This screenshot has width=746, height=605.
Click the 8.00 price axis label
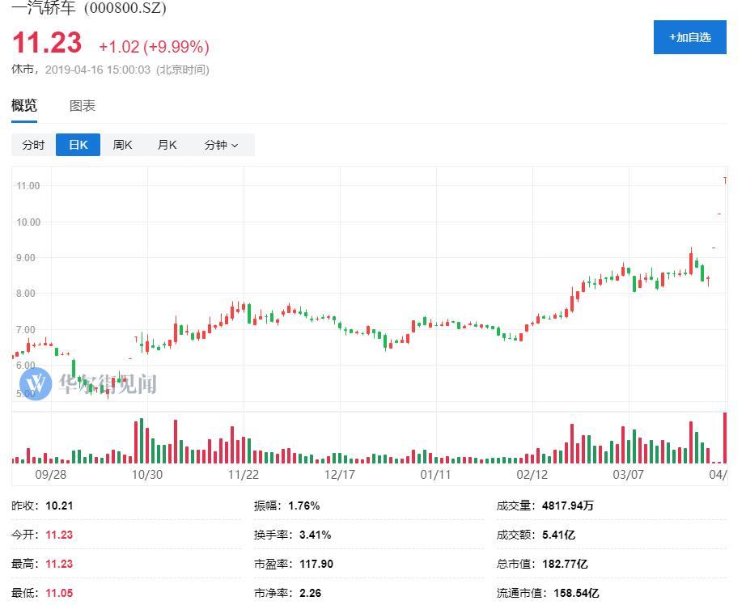pos(26,293)
